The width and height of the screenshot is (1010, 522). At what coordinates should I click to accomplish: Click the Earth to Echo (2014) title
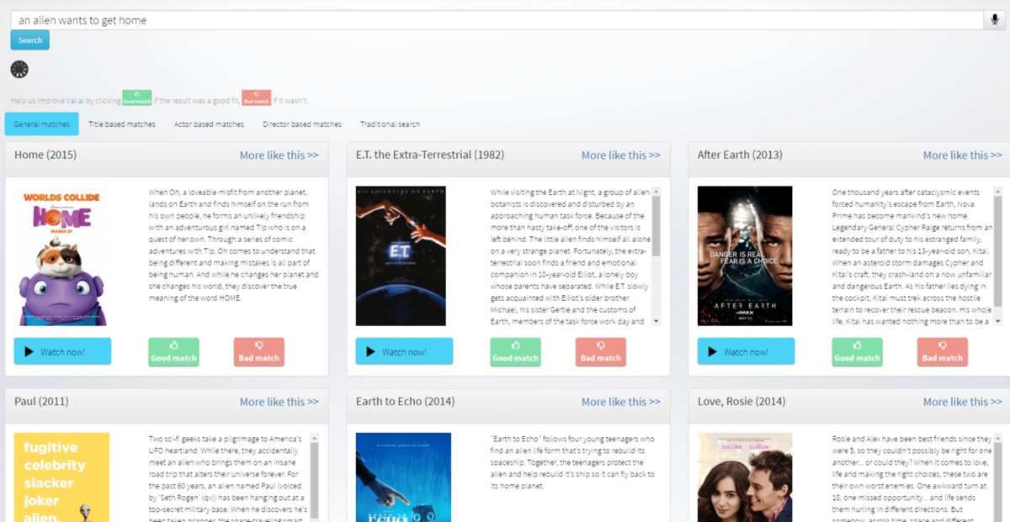click(405, 402)
